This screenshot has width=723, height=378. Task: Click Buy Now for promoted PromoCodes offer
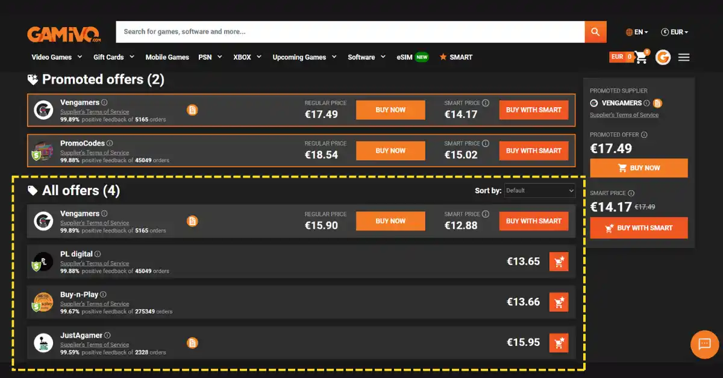(390, 150)
